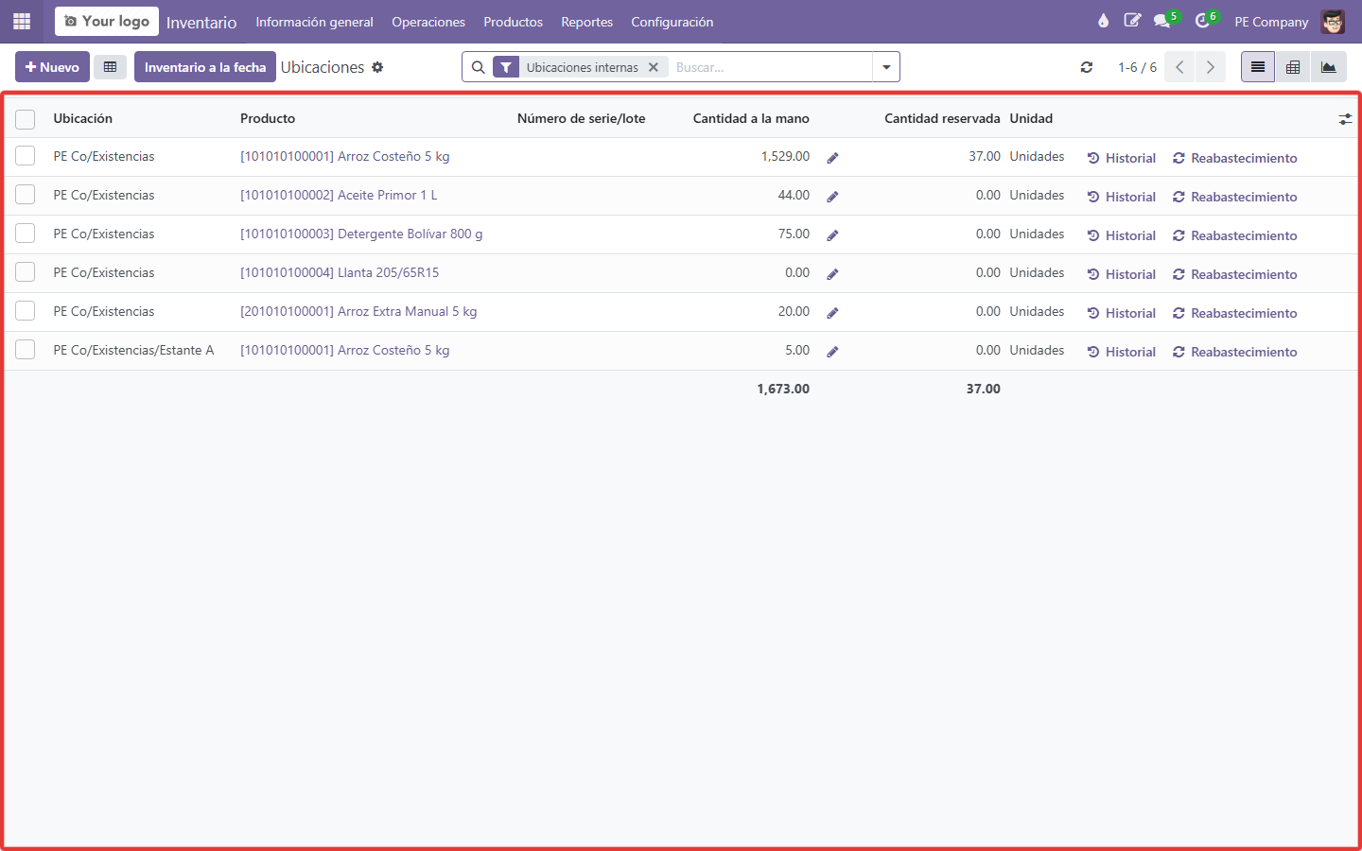Open Historial for Detergente Bolívar 800 g
The width and height of the screenshot is (1362, 851).
[1122, 235]
